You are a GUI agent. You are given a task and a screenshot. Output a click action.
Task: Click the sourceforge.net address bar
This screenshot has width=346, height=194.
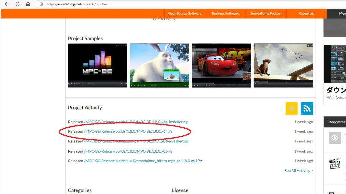point(190,4)
